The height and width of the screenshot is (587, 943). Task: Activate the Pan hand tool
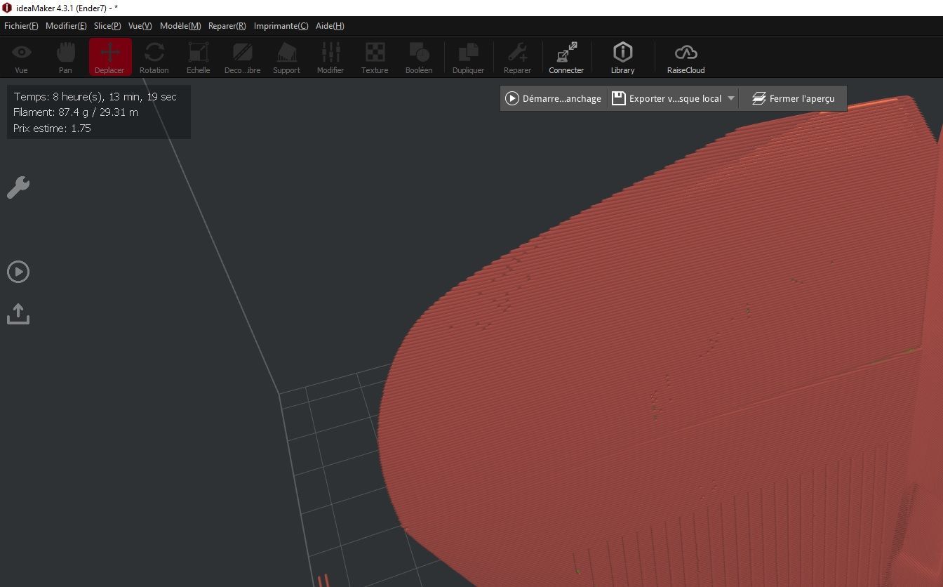65,58
